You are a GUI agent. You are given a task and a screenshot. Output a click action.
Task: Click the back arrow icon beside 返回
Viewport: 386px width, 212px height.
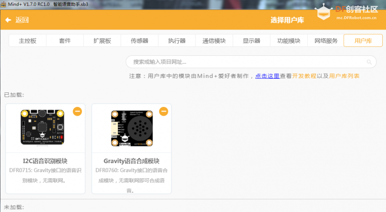[x=8, y=20]
